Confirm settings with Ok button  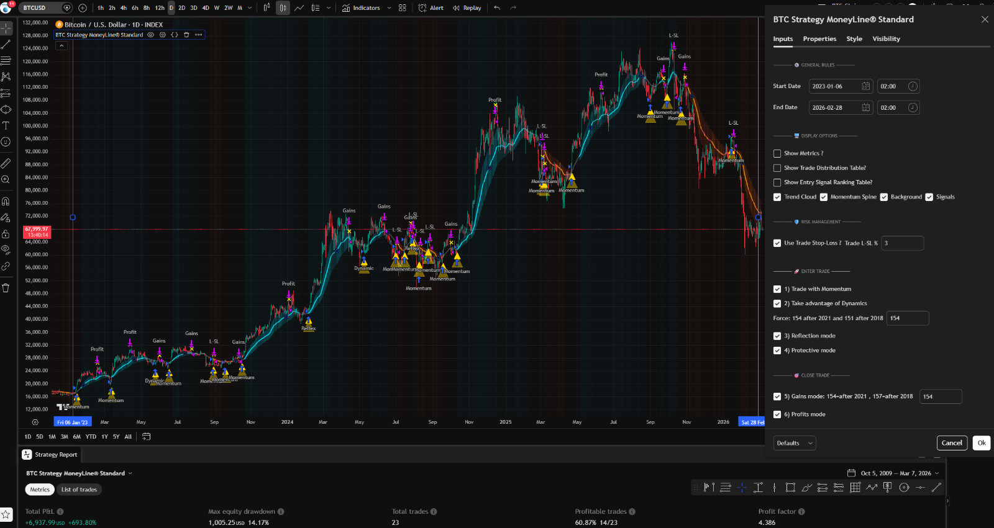(982, 443)
